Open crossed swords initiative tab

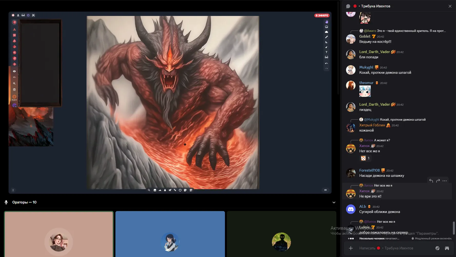33,15
